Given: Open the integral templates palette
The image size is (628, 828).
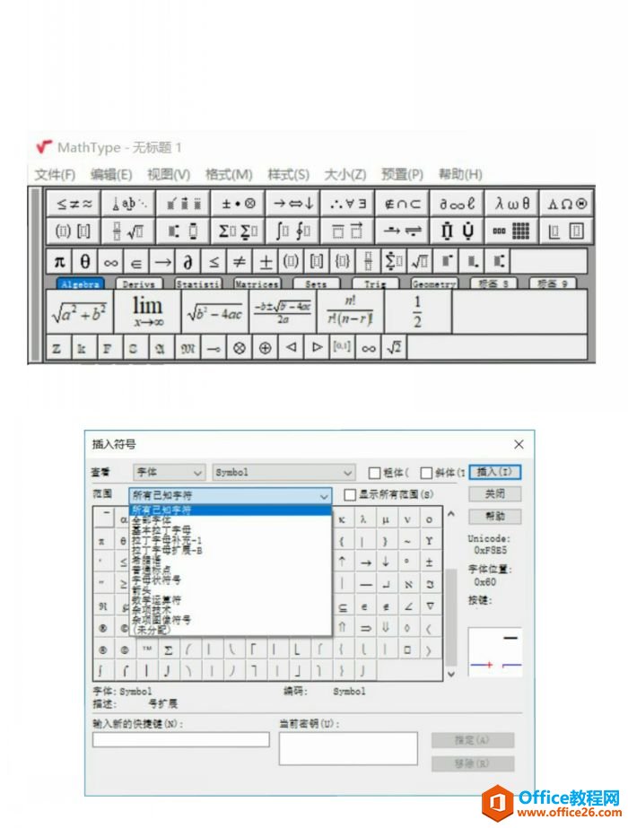Looking at the screenshot, I should pyautogui.click(x=293, y=231).
